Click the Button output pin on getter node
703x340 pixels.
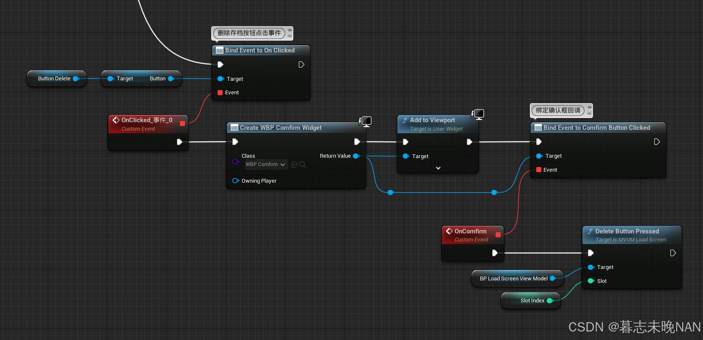click(171, 79)
